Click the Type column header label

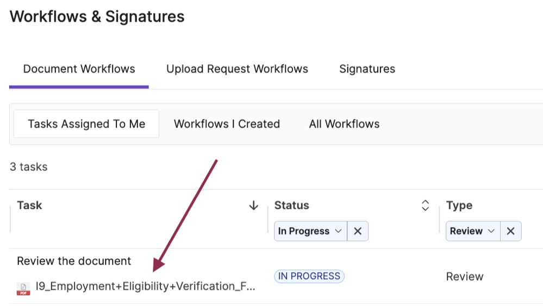point(459,206)
